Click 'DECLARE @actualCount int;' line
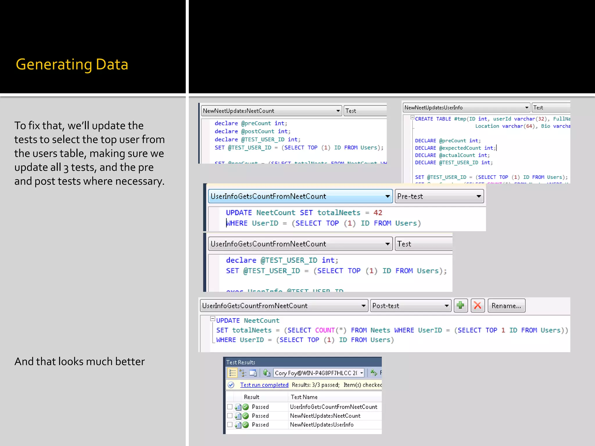The image size is (595, 446). click(452, 155)
